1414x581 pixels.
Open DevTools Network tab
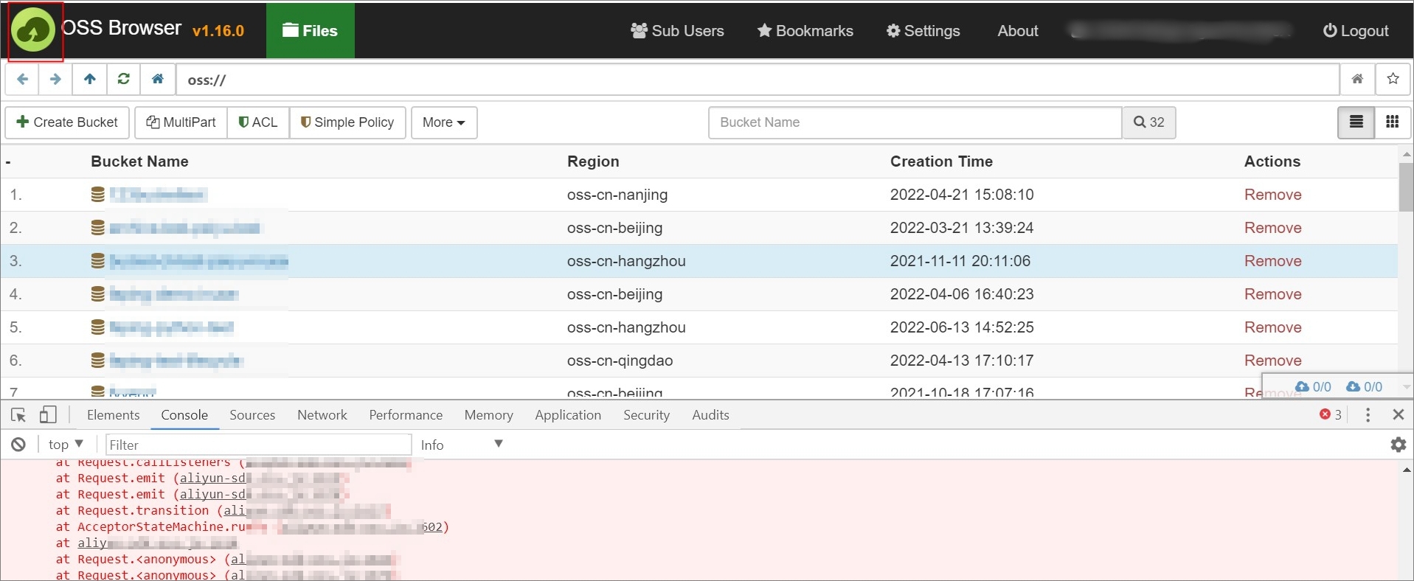(322, 415)
